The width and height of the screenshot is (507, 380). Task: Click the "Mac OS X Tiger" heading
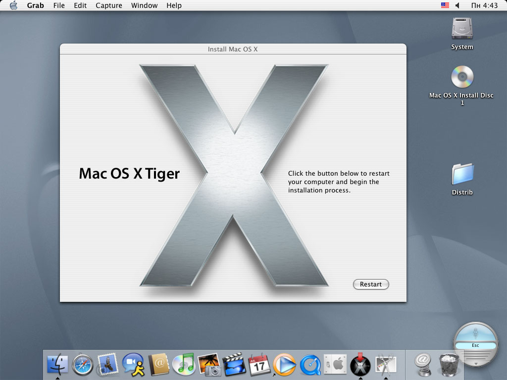click(x=129, y=174)
